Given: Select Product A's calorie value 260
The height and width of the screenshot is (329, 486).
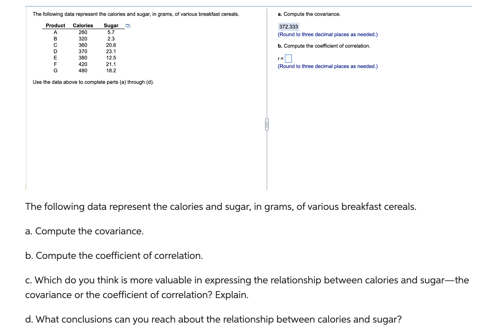Looking at the screenshot, I should [82, 32].
